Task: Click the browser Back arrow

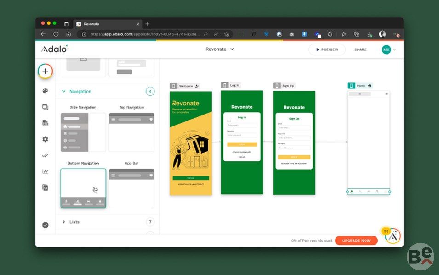Action: [x=43, y=34]
